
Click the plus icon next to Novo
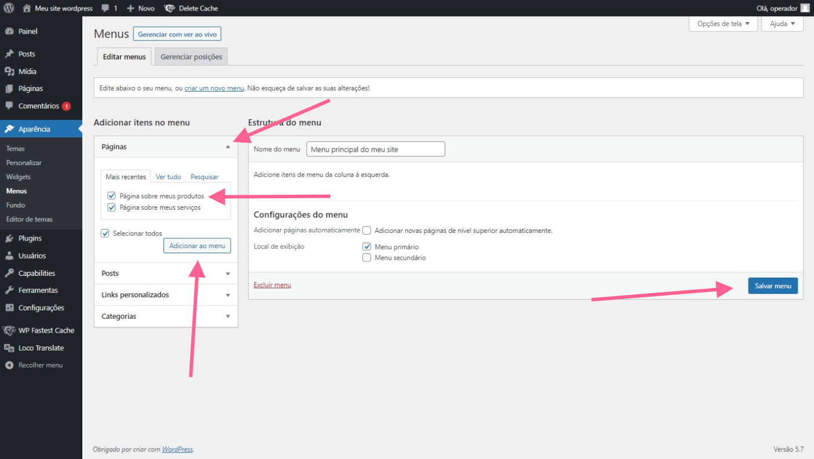[x=130, y=9]
